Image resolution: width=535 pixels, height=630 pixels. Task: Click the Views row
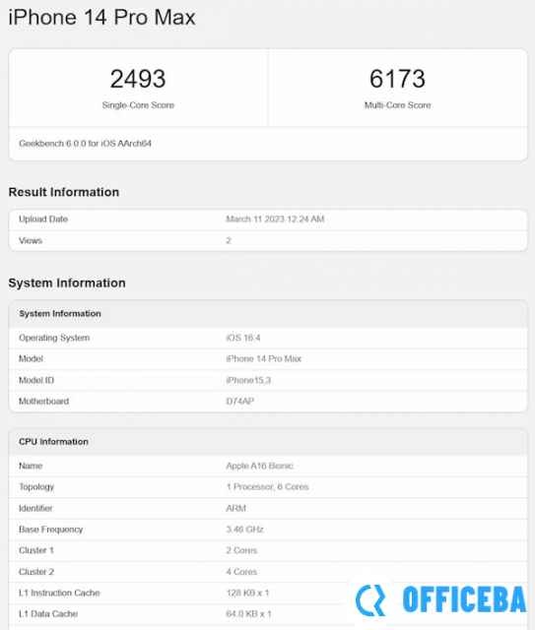pyautogui.click(x=268, y=240)
